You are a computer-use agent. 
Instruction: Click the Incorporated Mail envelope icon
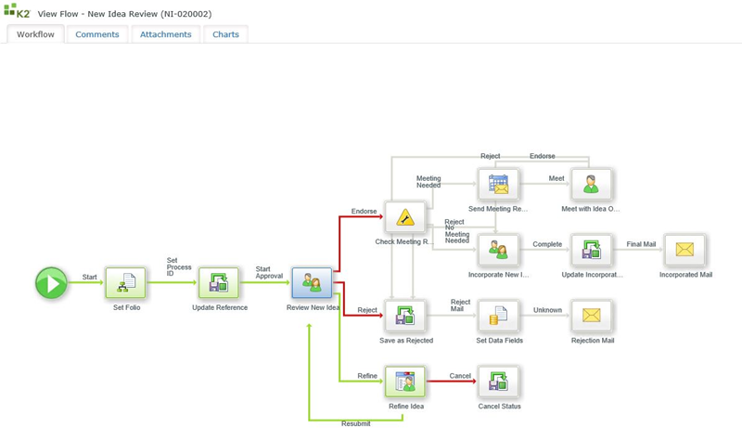pyautogui.click(x=684, y=250)
